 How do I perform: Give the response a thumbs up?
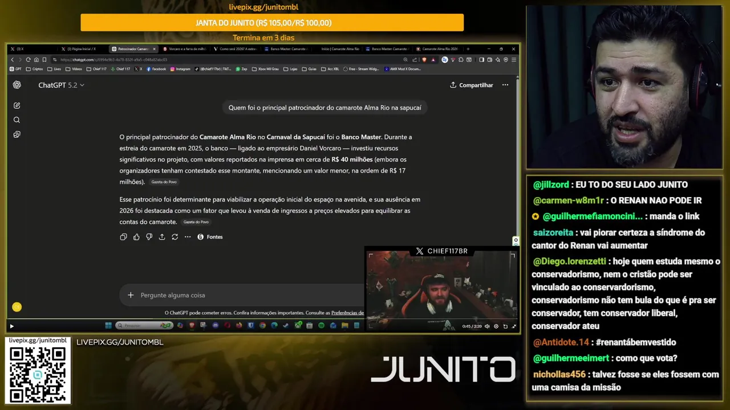(136, 237)
